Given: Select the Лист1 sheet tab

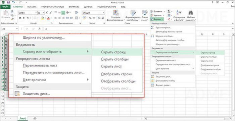Looking at the screenshot, I should coord(23,118).
